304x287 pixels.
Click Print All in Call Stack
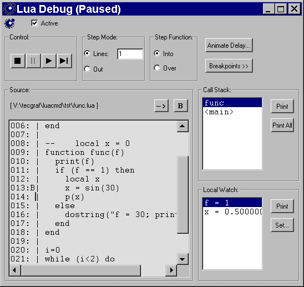pyautogui.click(x=282, y=125)
